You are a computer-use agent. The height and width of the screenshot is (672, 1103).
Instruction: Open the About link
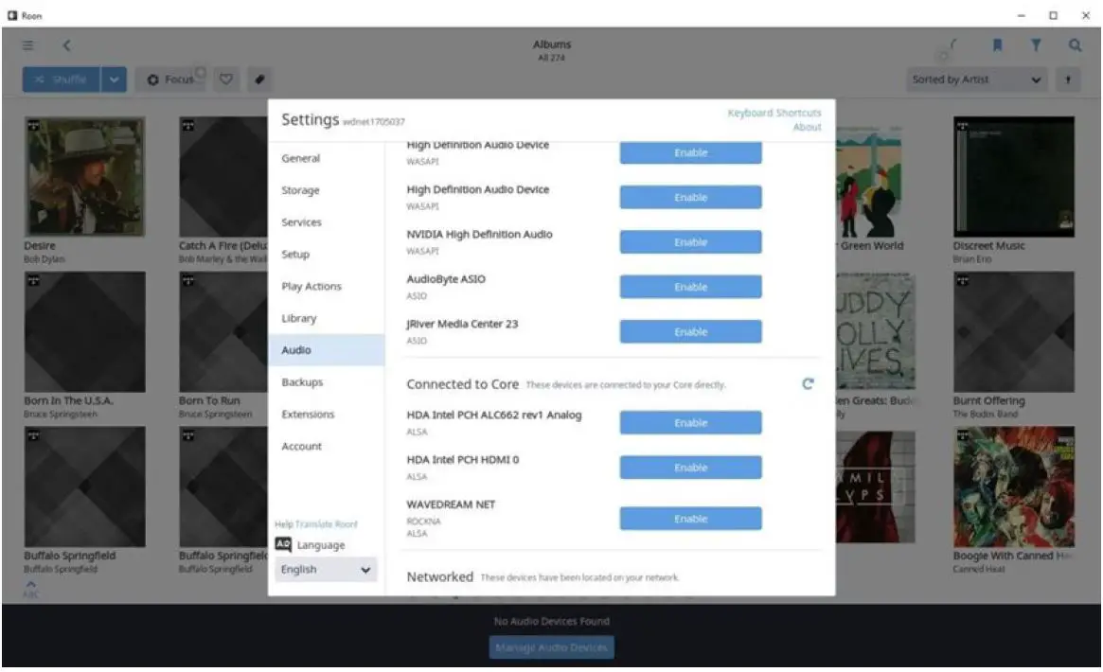[807, 127]
